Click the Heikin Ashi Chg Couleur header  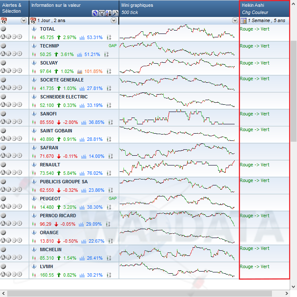tap(264, 8)
